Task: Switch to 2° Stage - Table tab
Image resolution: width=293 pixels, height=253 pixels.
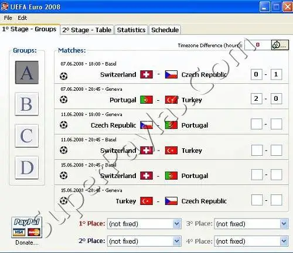Action: pyautogui.click(x=87, y=30)
